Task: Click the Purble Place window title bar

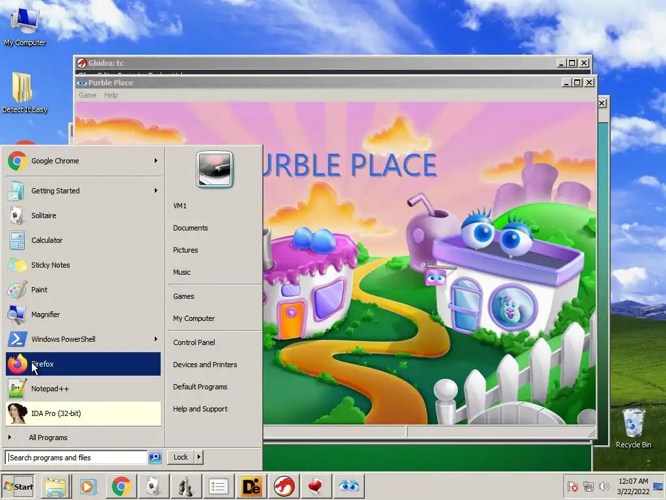Action: point(319,83)
